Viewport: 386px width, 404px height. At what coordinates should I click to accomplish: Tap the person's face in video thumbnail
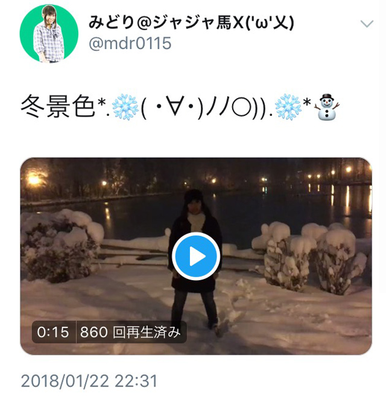[194, 205]
